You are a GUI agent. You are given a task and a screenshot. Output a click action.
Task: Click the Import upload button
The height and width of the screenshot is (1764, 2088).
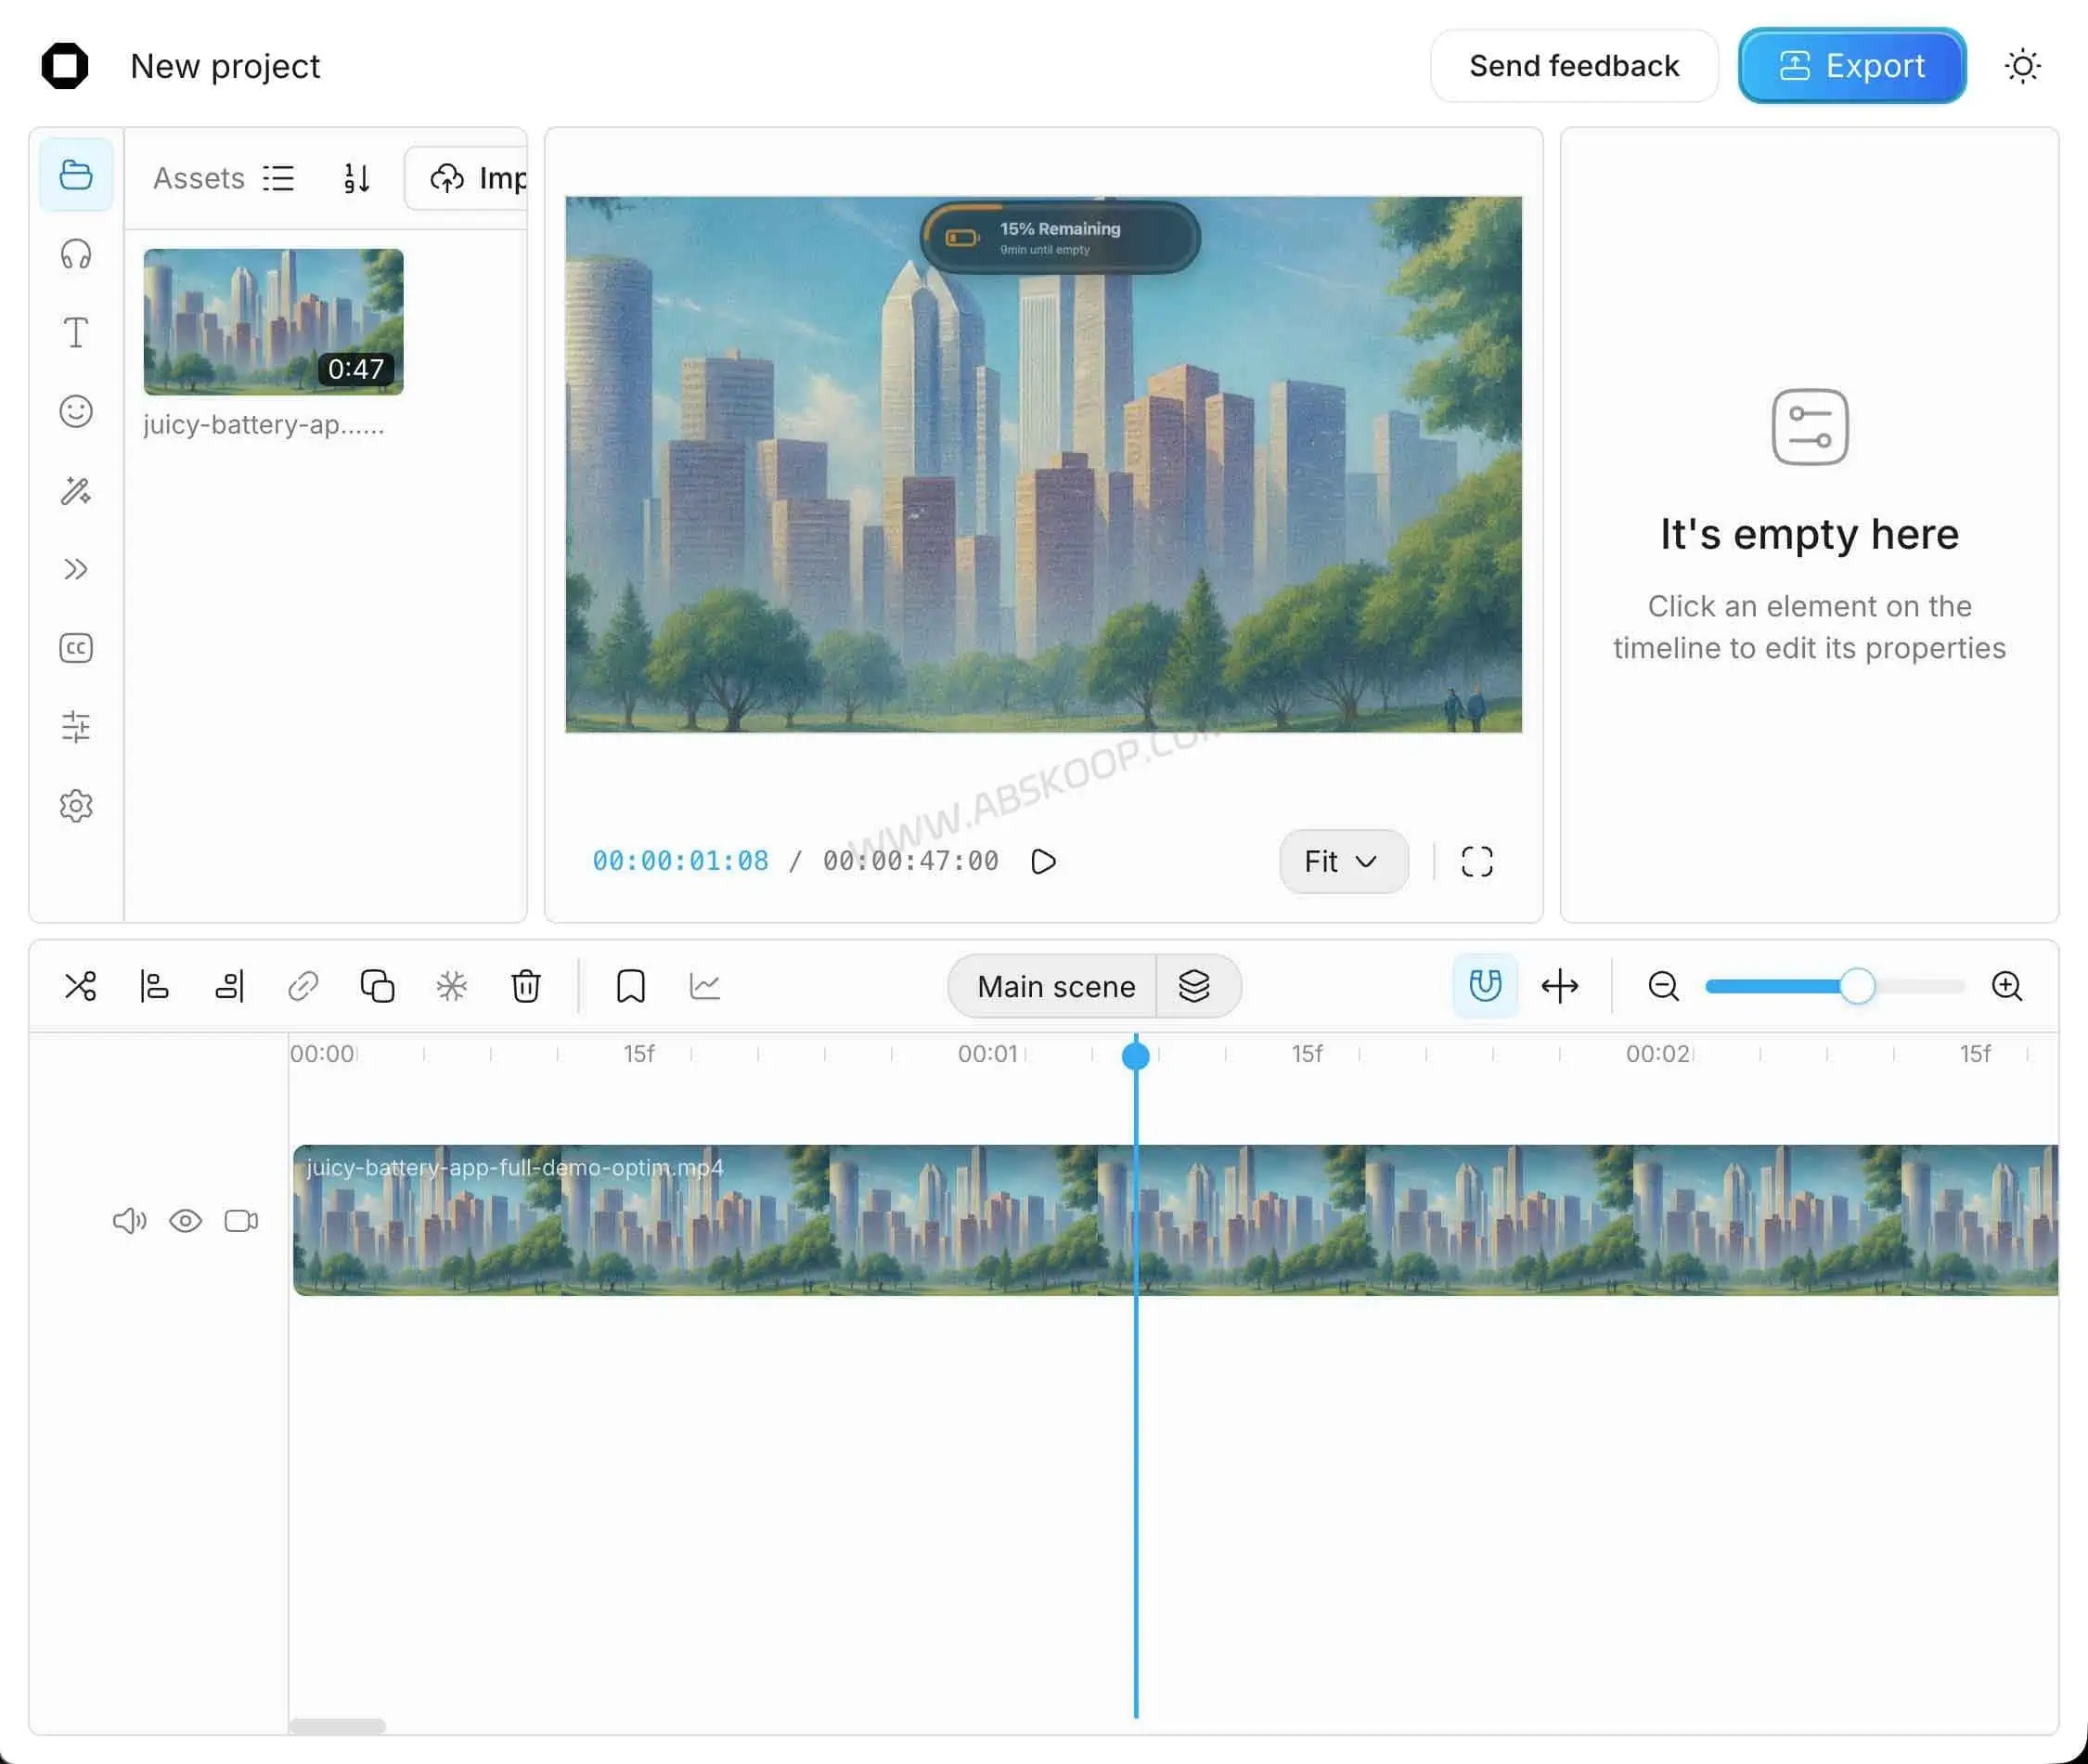pyautogui.click(x=467, y=178)
